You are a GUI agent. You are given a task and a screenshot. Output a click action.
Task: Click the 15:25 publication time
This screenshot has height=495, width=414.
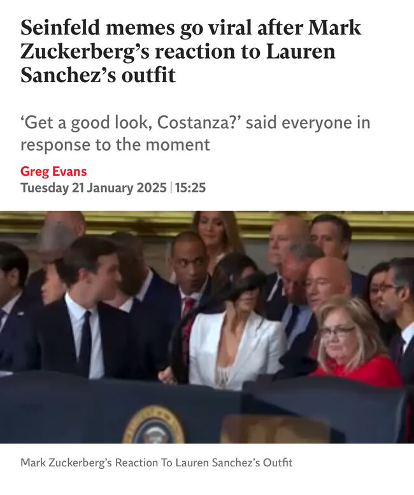(x=190, y=187)
